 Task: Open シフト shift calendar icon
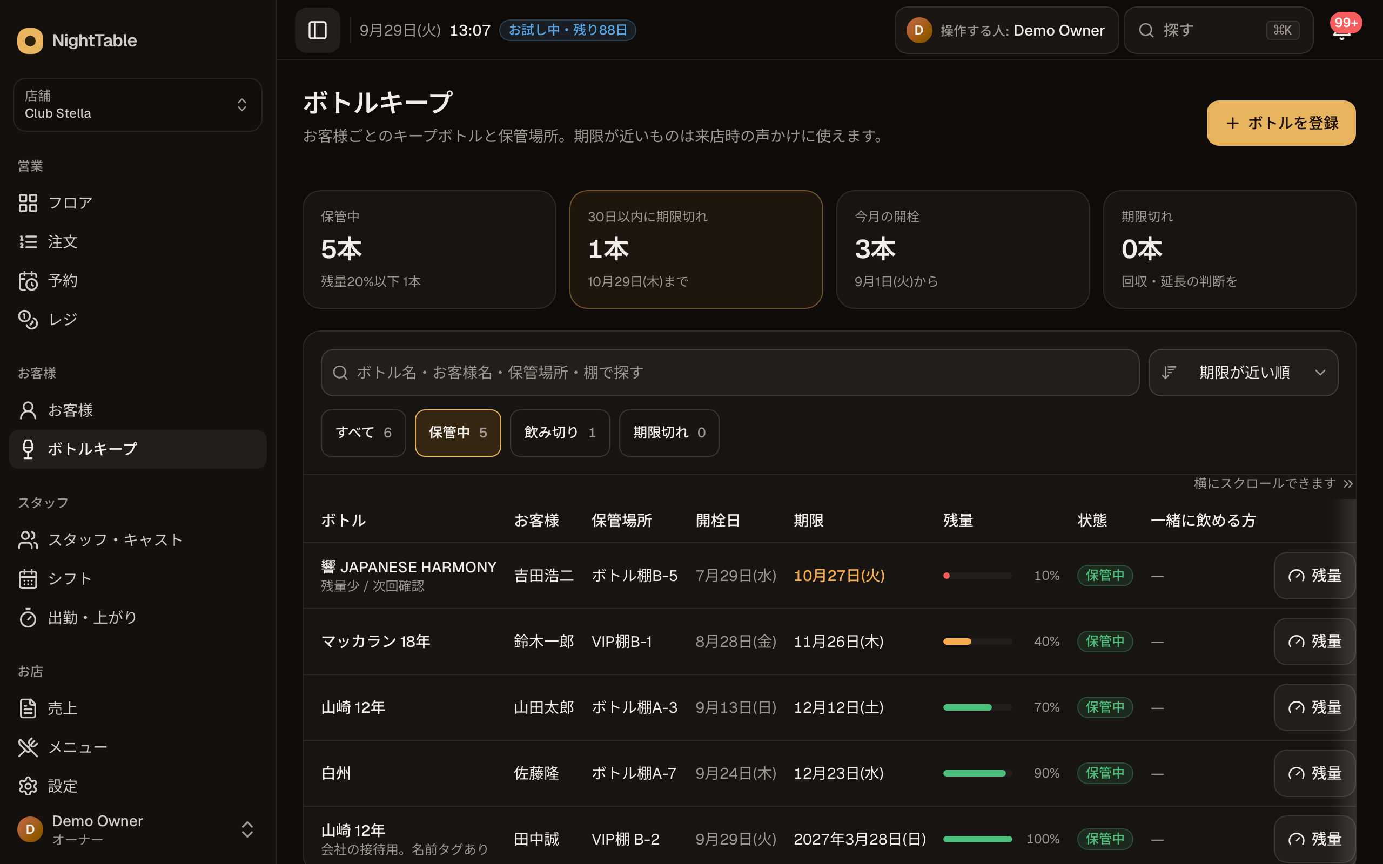point(28,579)
